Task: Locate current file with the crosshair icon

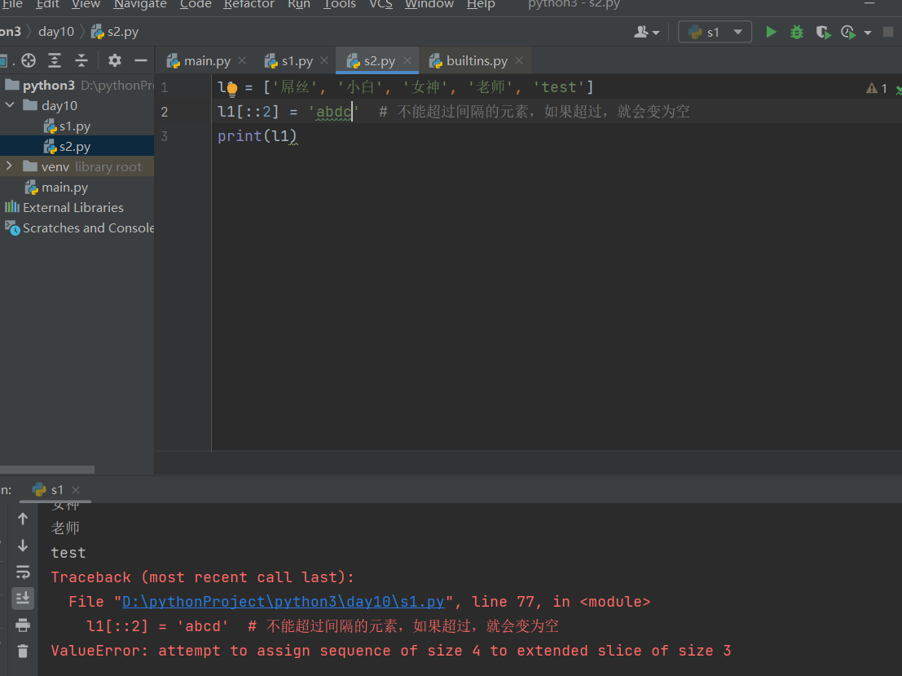Action: coord(29,60)
